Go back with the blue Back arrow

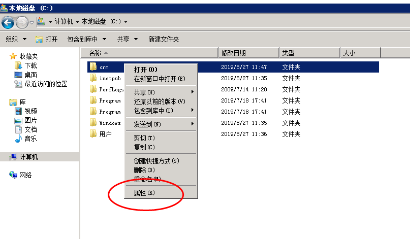point(8,22)
